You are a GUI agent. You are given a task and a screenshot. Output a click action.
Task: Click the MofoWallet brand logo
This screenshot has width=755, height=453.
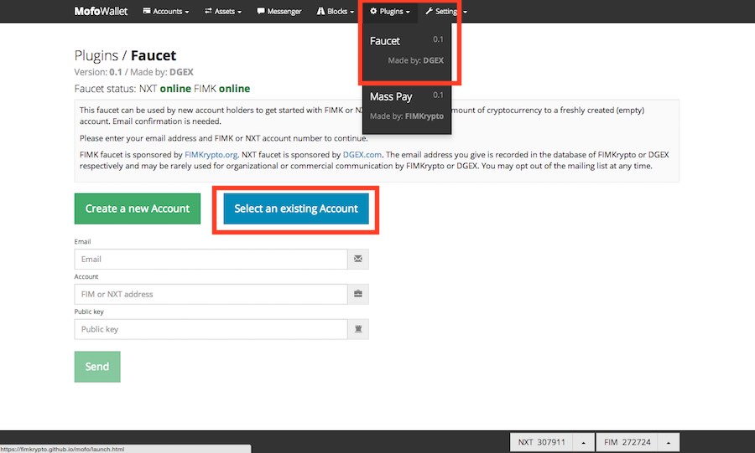point(101,11)
